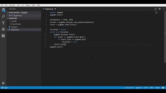Screen dimensions: 166x93
Task: Click the if event.type == pygame.QUIT line
Action: point(72,40)
